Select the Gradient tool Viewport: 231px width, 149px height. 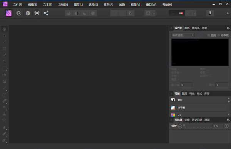[4, 81]
